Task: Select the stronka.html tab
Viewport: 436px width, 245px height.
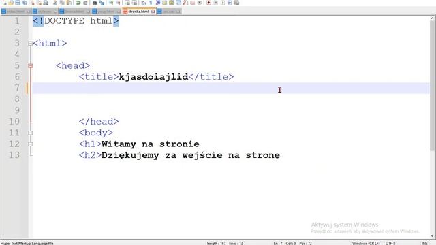Action: coord(138,12)
